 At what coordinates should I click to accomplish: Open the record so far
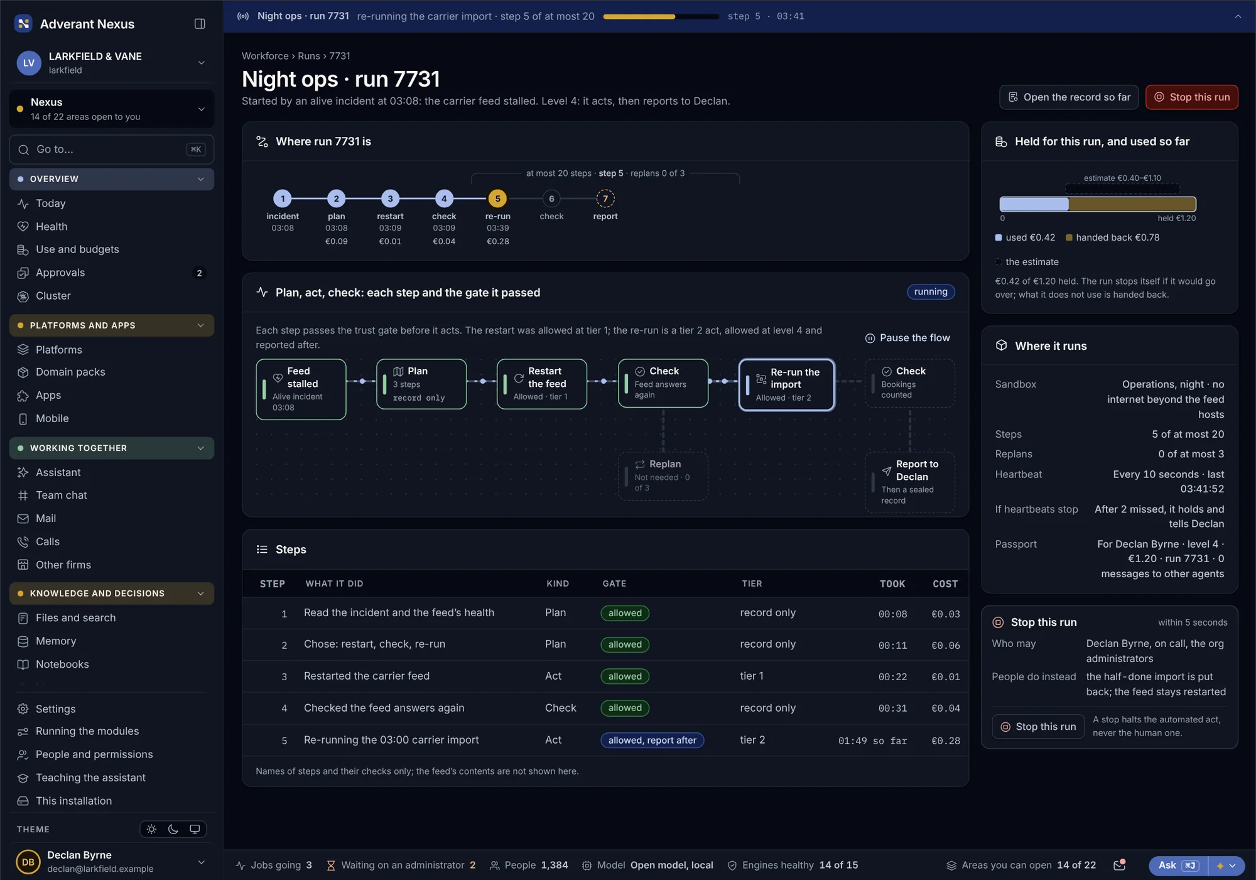pyautogui.click(x=1069, y=97)
